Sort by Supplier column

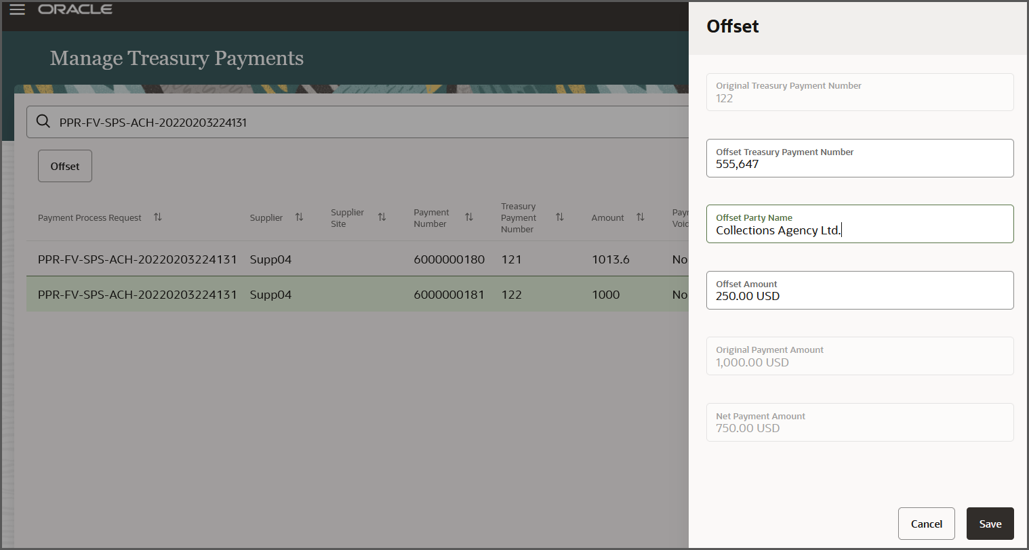pyautogui.click(x=299, y=217)
